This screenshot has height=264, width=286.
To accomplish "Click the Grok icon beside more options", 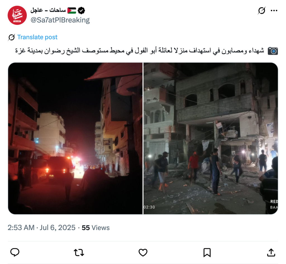I will (261, 11).
